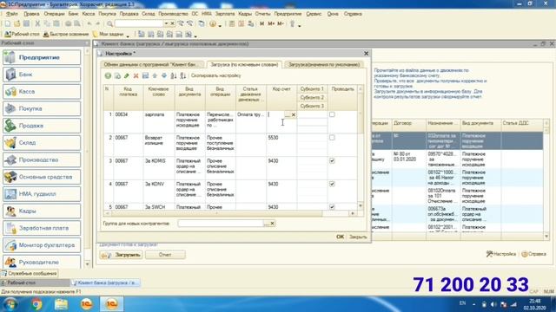Click the print icon in main toolbar
556x312 pixels.
point(68,23)
